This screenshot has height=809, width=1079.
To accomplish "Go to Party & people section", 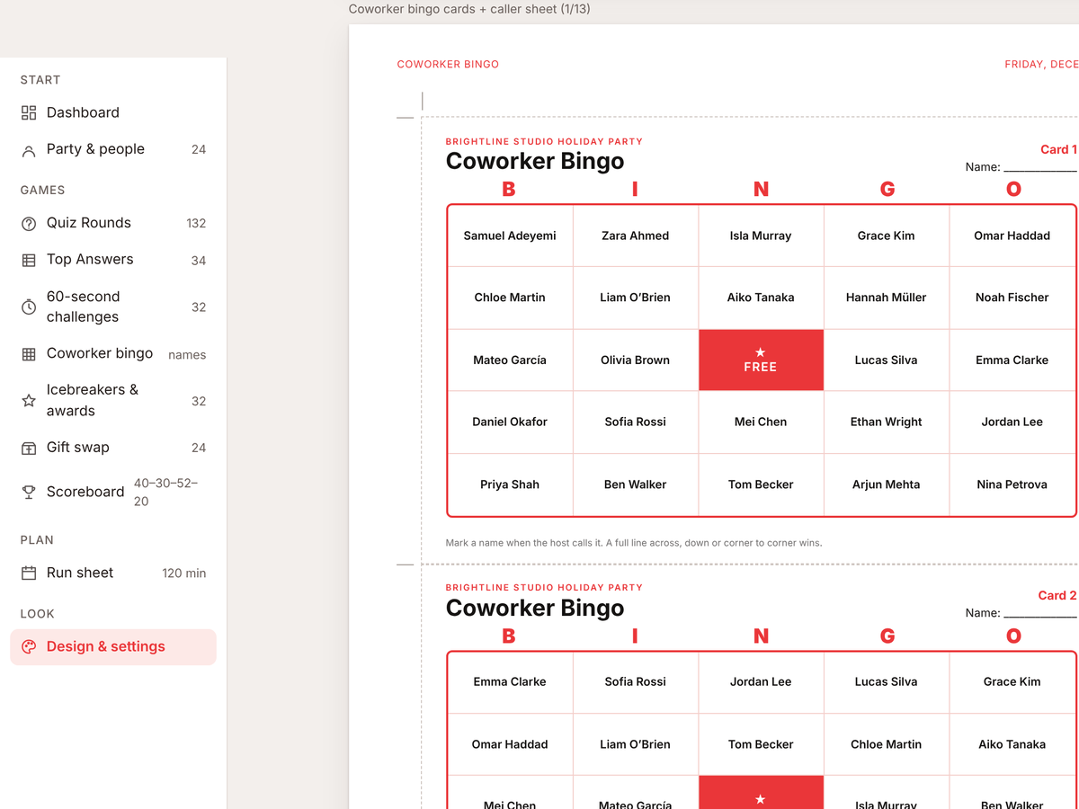I will click(x=113, y=149).
